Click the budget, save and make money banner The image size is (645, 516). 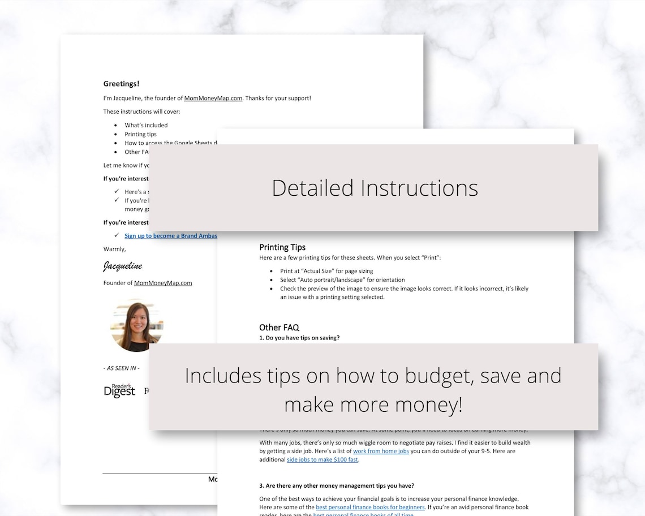point(374,387)
